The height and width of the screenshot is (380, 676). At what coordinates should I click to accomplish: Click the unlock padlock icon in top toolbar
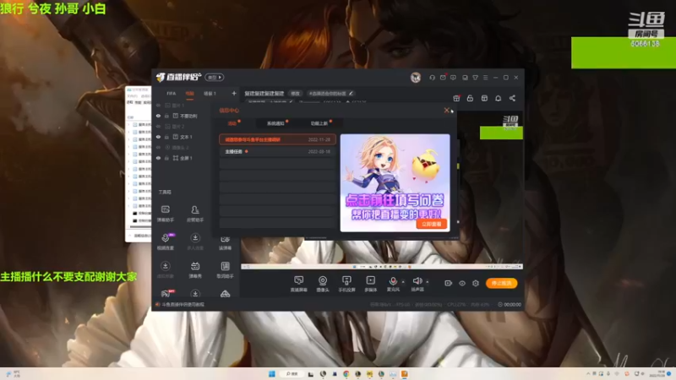pyautogui.click(x=470, y=98)
